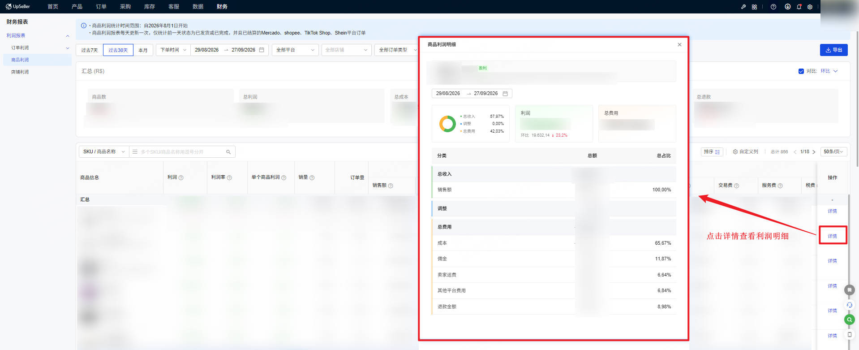Open the 库存 top menu
Screen dimensions: 859x350
click(x=150, y=7)
